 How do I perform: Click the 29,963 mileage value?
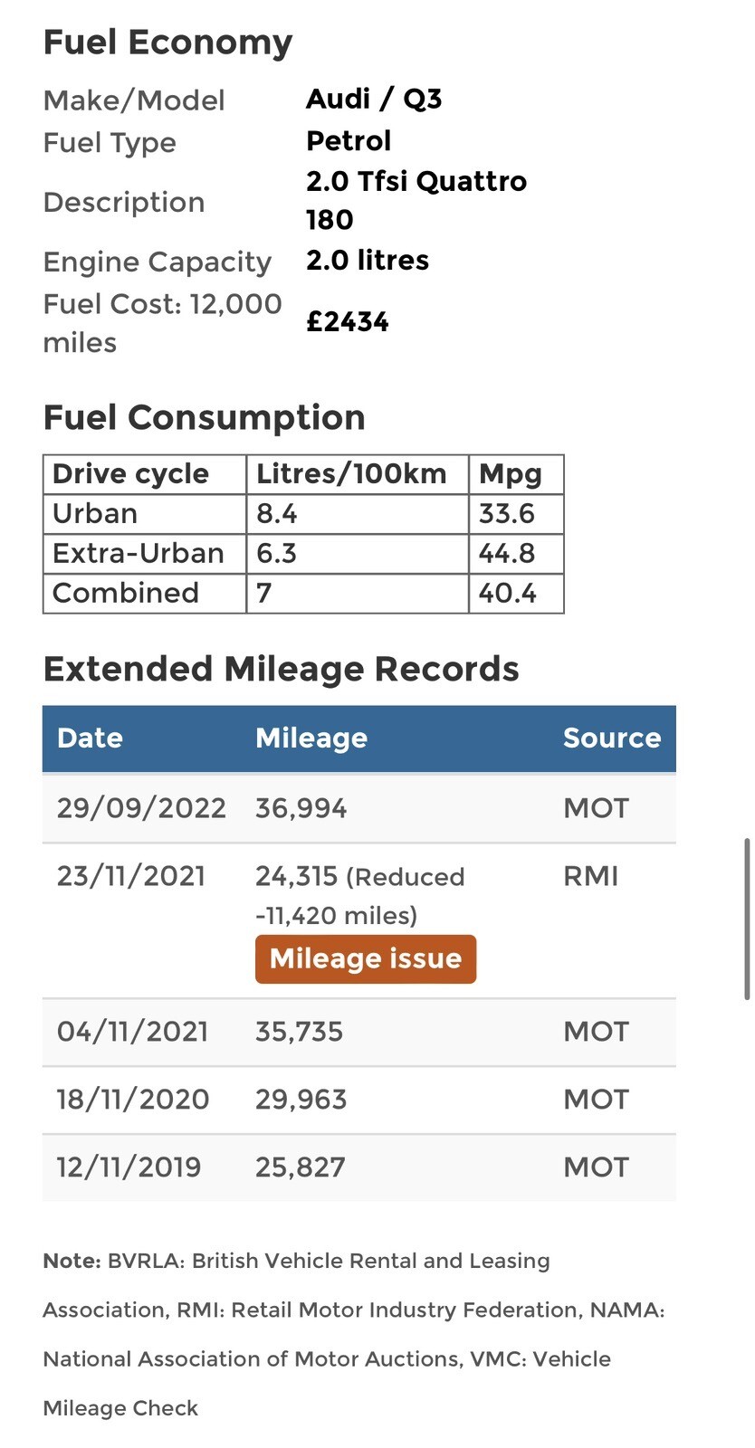(x=301, y=1100)
